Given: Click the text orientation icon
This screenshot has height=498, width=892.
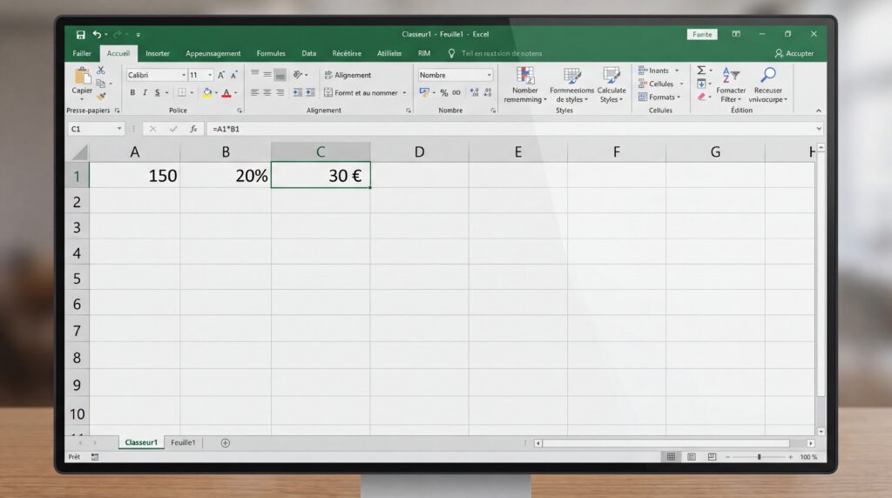Looking at the screenshot, I should click(x=298, y=75).
